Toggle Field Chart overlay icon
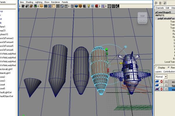The height and width of the screenshot is (116, 175). (58, 6)
